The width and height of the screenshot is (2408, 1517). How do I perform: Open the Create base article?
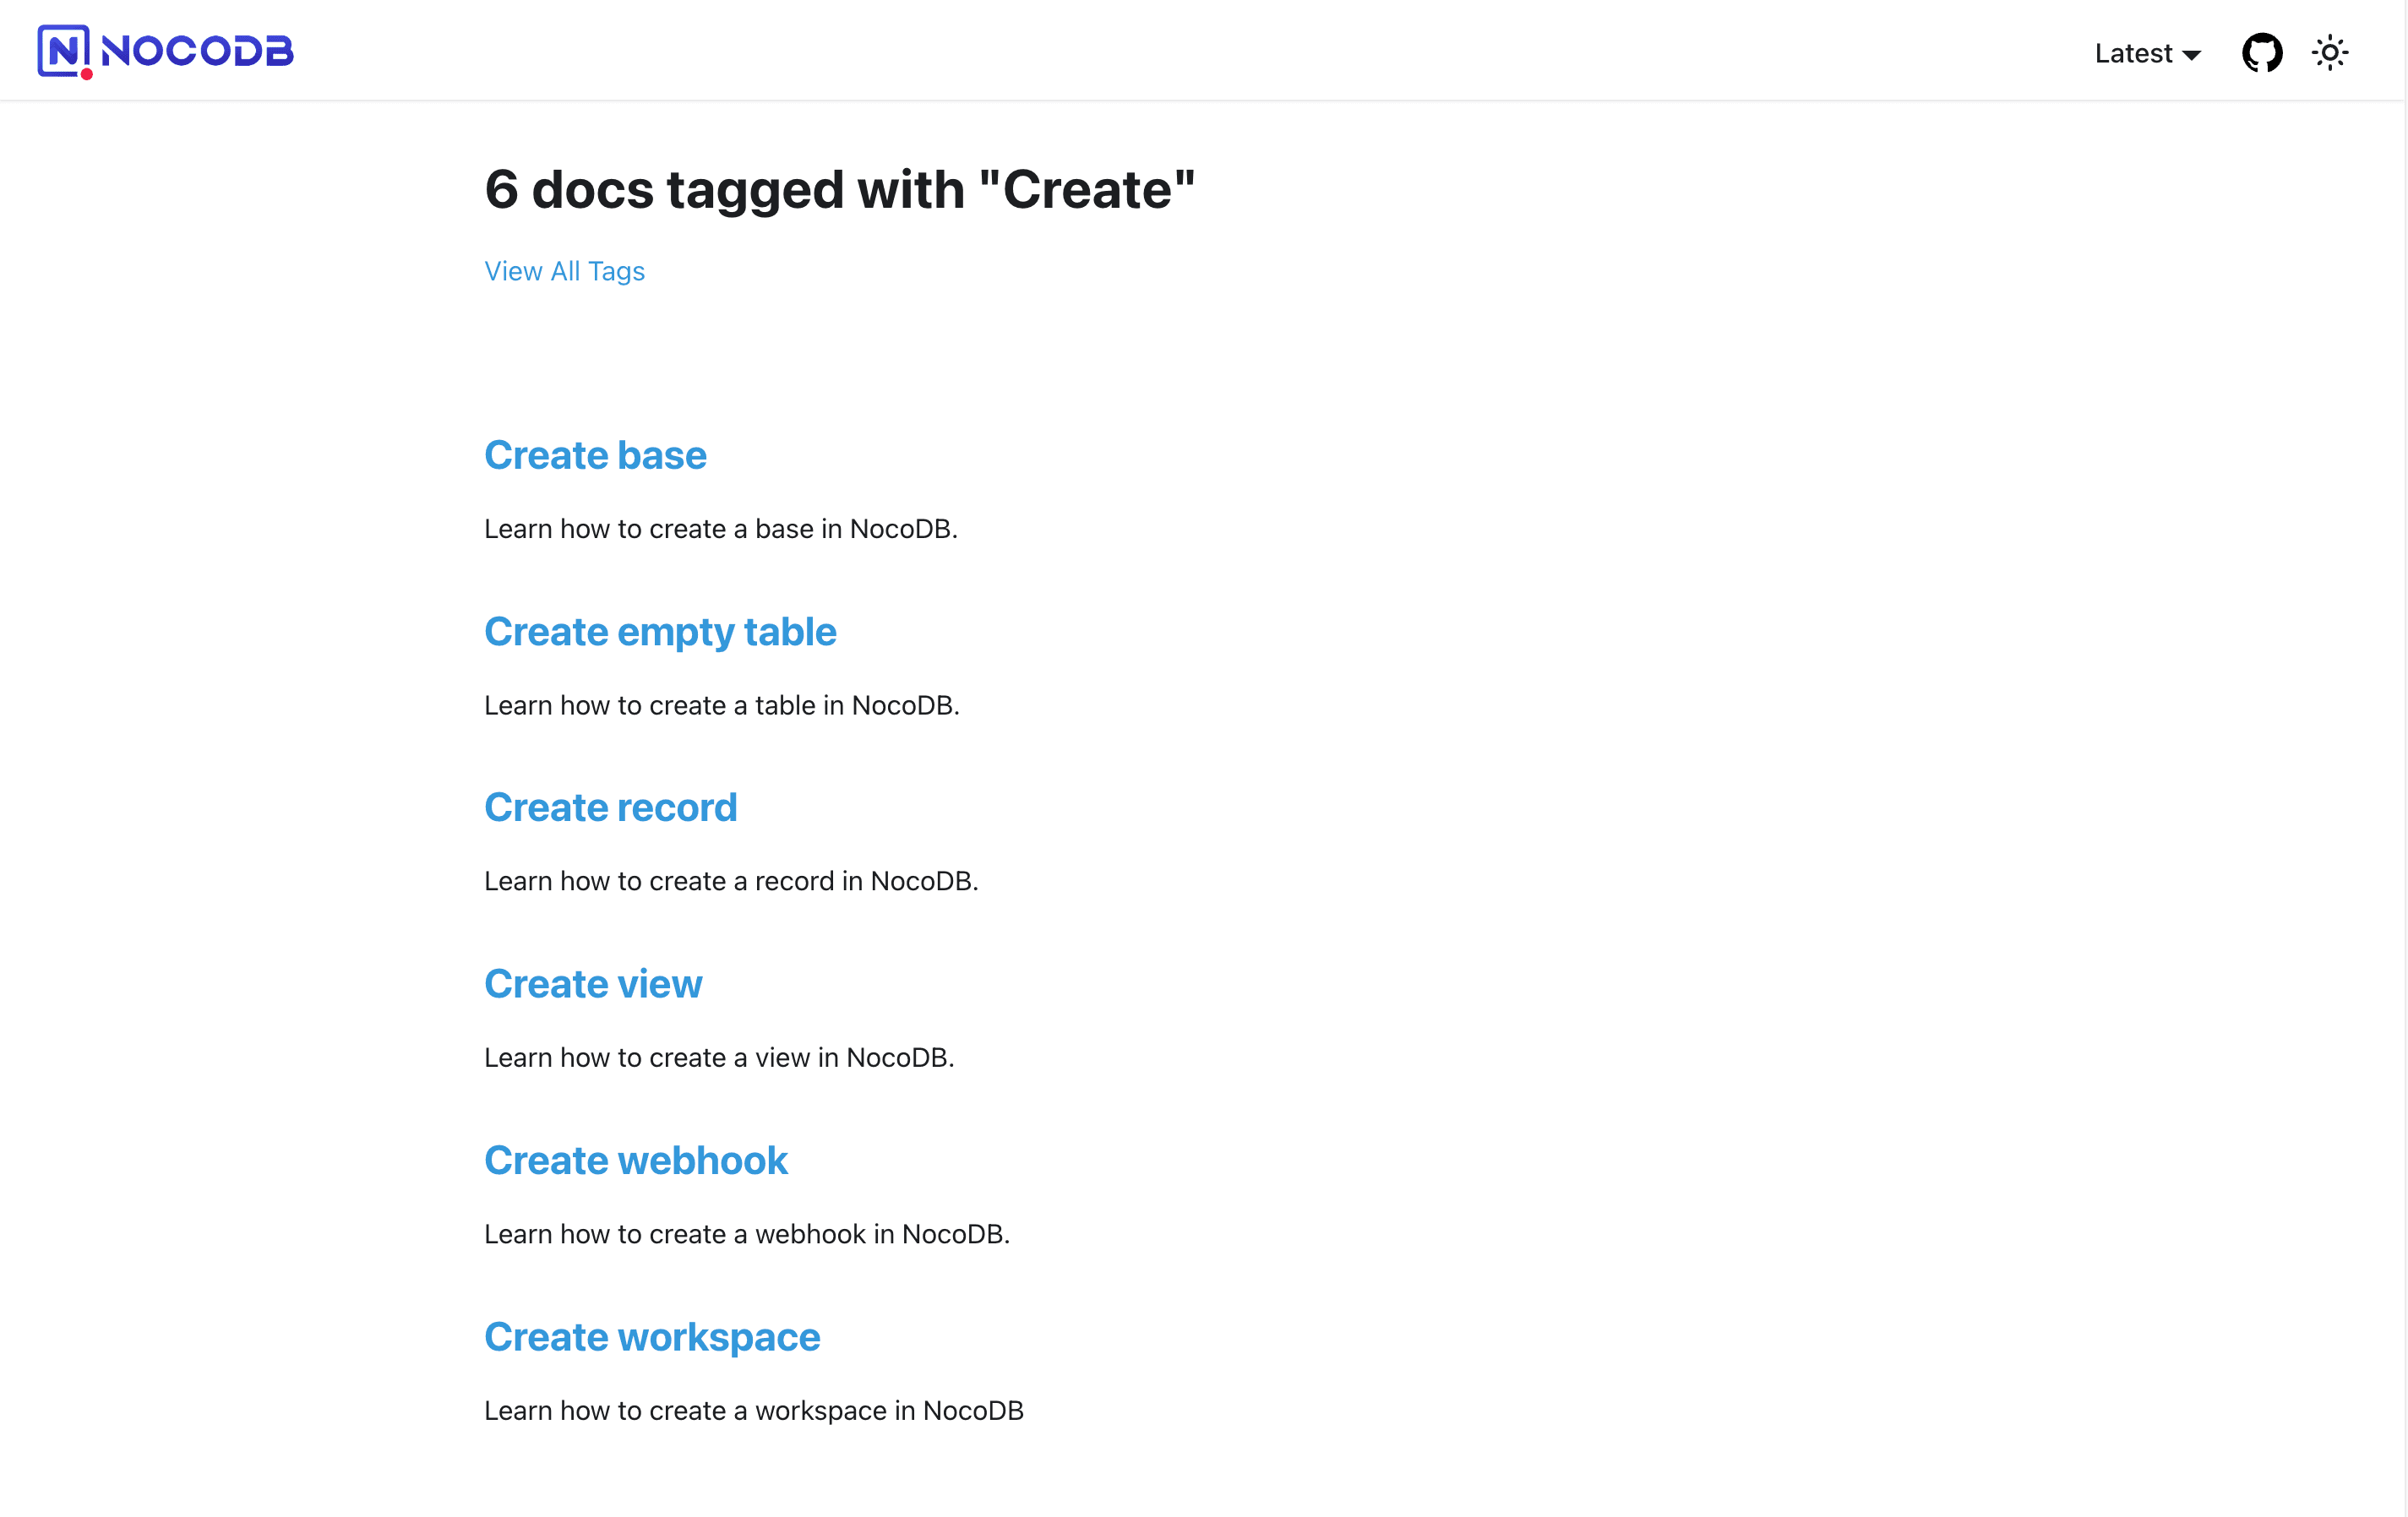click(595, 455)
